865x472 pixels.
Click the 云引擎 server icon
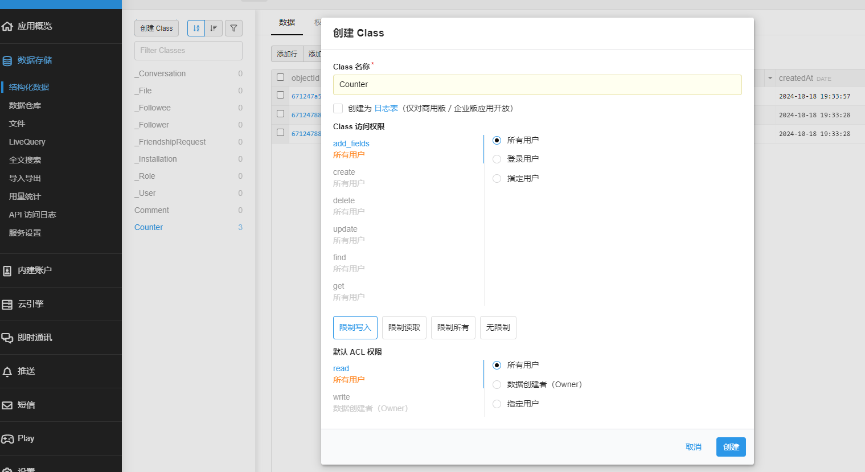7,305
